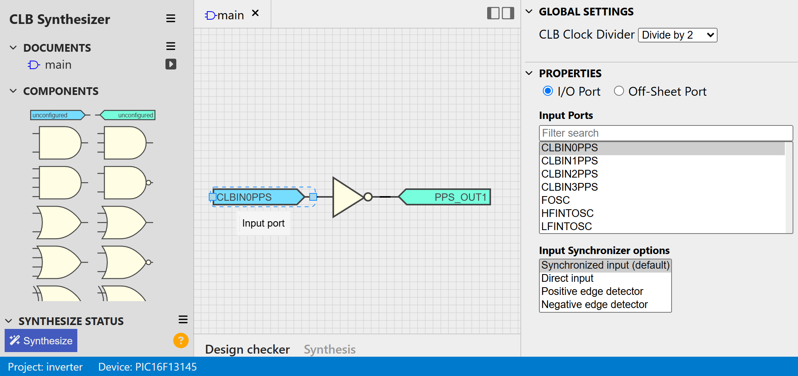Focus the Filter search input field
This screenshot has height=376, width=798.
666,133
